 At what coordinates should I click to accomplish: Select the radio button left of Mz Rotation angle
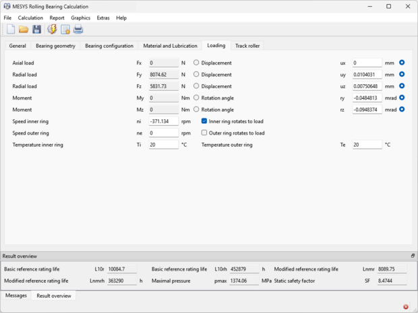click(x=196, y=110)
